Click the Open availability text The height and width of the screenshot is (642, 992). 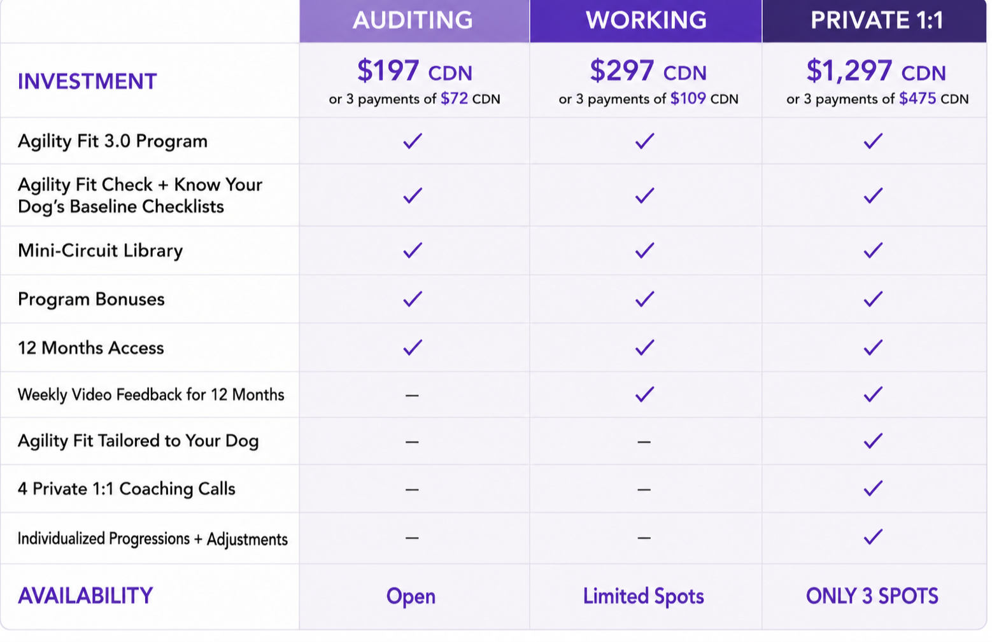click(411, 596)
